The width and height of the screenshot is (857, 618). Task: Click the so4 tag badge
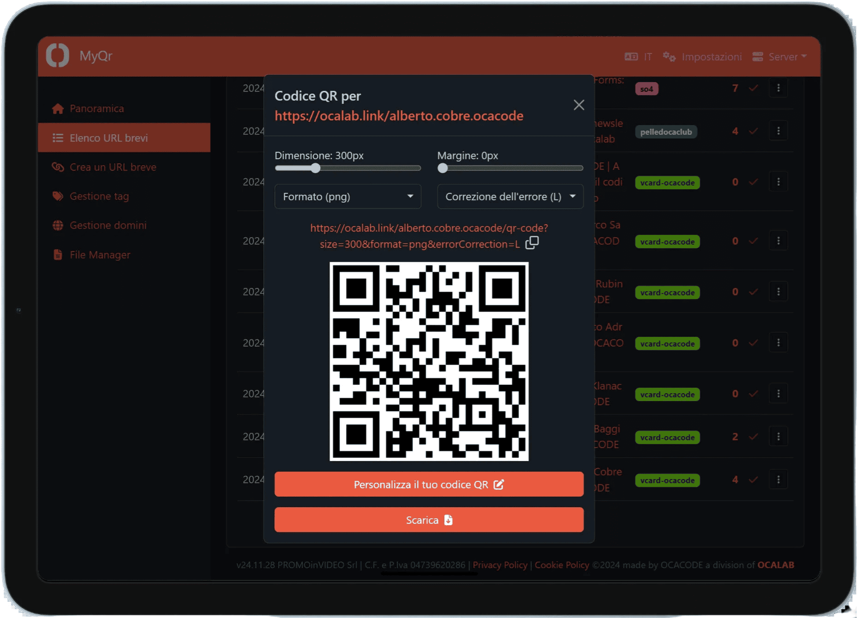coord(647,89)
